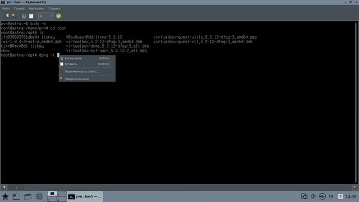This screenshot has height=202, width=359.
Task: Switch to virtual desktop 4 in pager
Action: click(61, 199)
